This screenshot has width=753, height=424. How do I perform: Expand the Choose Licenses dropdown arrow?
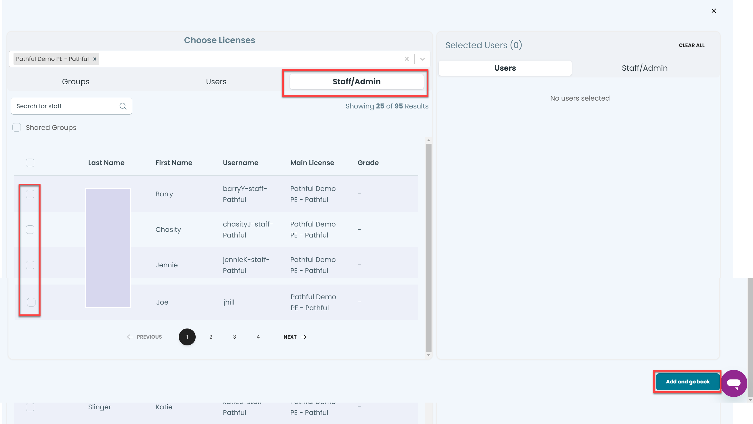click(423, 59)
